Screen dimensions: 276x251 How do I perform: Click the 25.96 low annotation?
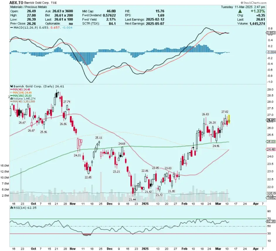(44, 132)
